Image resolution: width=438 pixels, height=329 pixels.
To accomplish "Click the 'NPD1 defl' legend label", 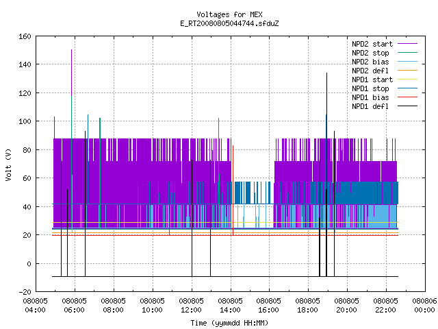I will [370, 107].
